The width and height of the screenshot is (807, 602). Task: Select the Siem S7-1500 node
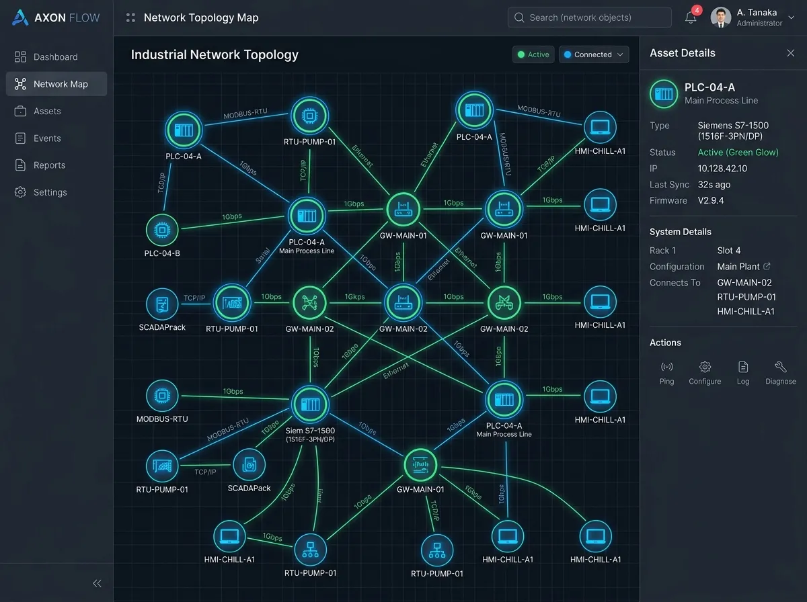click(310, 404)
